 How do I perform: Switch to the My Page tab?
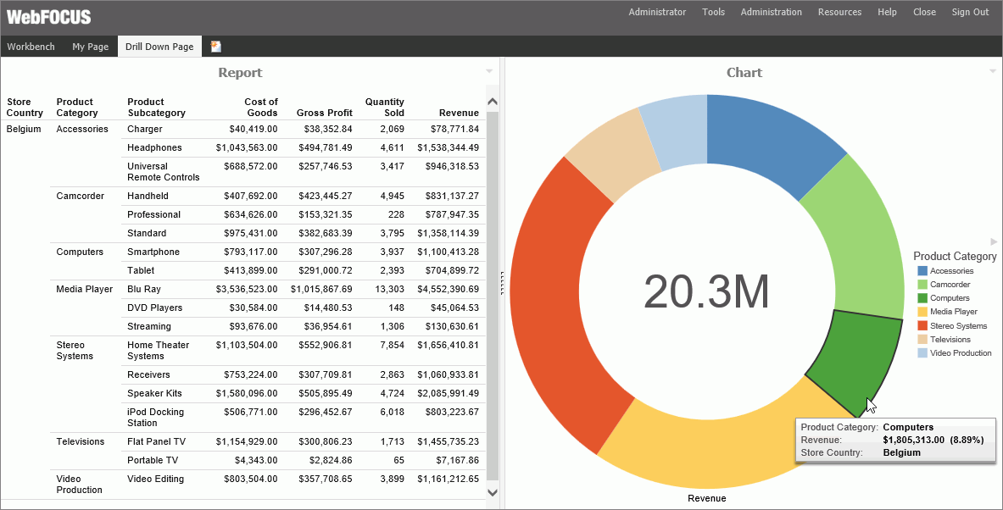click(90, 47)
